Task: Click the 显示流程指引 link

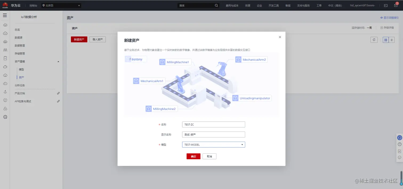Action: 390,18
